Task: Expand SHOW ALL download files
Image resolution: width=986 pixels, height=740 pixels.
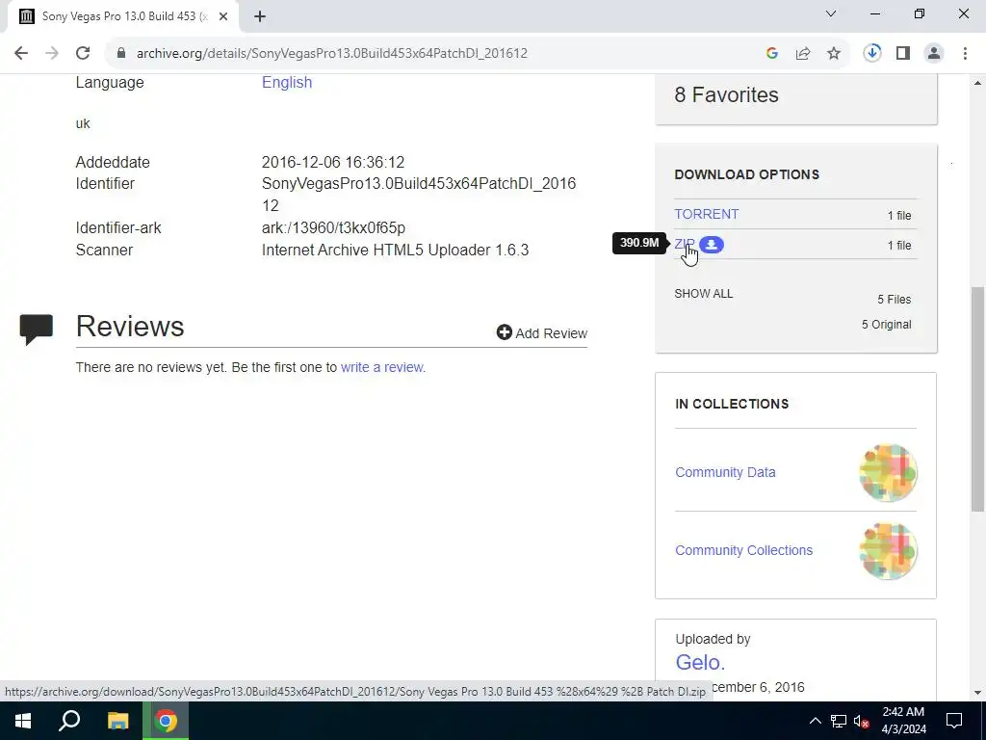Action: (704, 294)
